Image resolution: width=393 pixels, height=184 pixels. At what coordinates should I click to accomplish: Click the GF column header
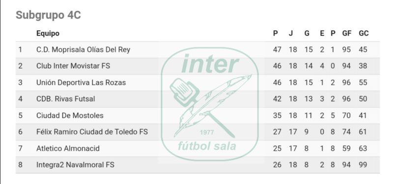point(347,33)
